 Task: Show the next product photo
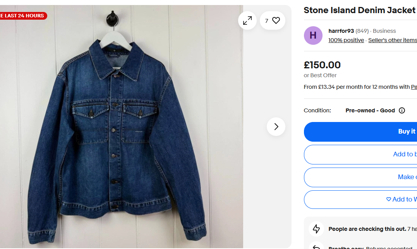276,127
